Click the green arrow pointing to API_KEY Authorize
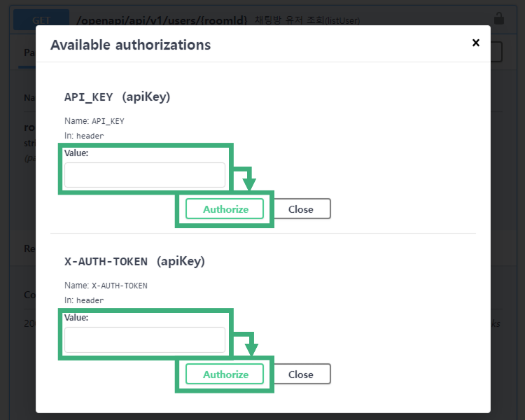Screen dimensions: 525x420 tap(248, 181)
